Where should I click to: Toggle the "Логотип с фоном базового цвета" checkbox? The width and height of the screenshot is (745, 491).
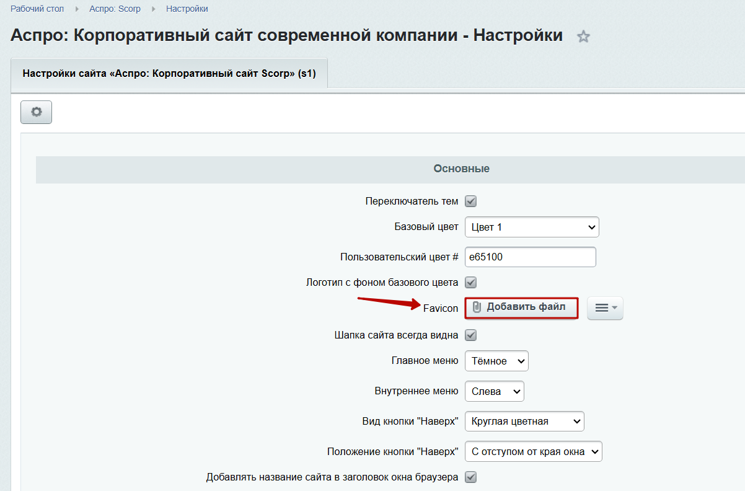pyautogui.click(x=470, y=283)
